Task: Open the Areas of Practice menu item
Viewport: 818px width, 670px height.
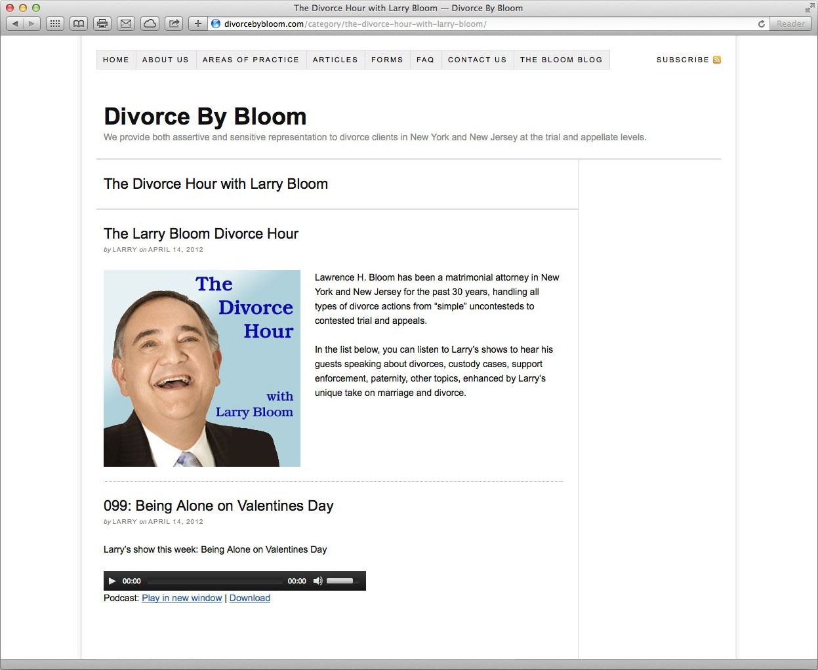Action: 251,60
